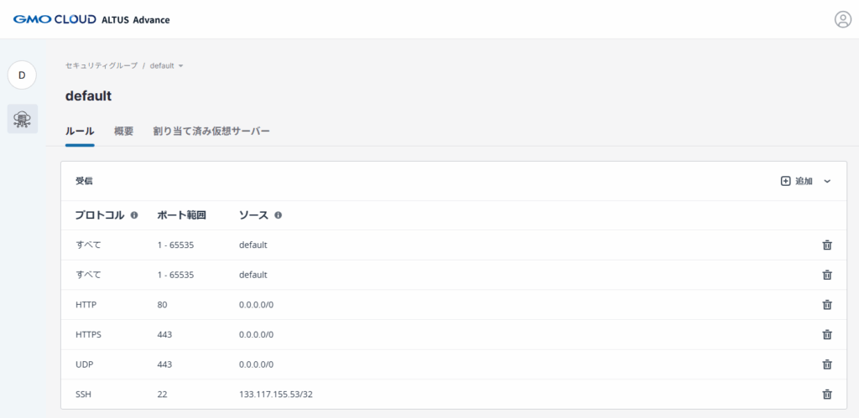859x418 pixels.
Task: Expand the default breadcrumb dropdown
Action: (x=180, y=65)
